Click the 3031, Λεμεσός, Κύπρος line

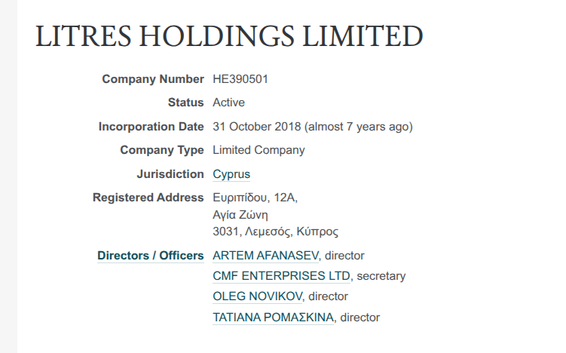(x=275, y=232)
